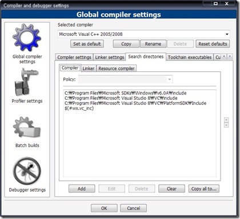240x219 pixels.
Task: Click Set as default button
Action: coord(87,44)
